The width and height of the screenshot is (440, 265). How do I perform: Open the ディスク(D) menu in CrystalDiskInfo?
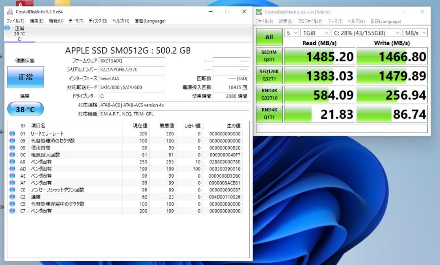(97, 21)
